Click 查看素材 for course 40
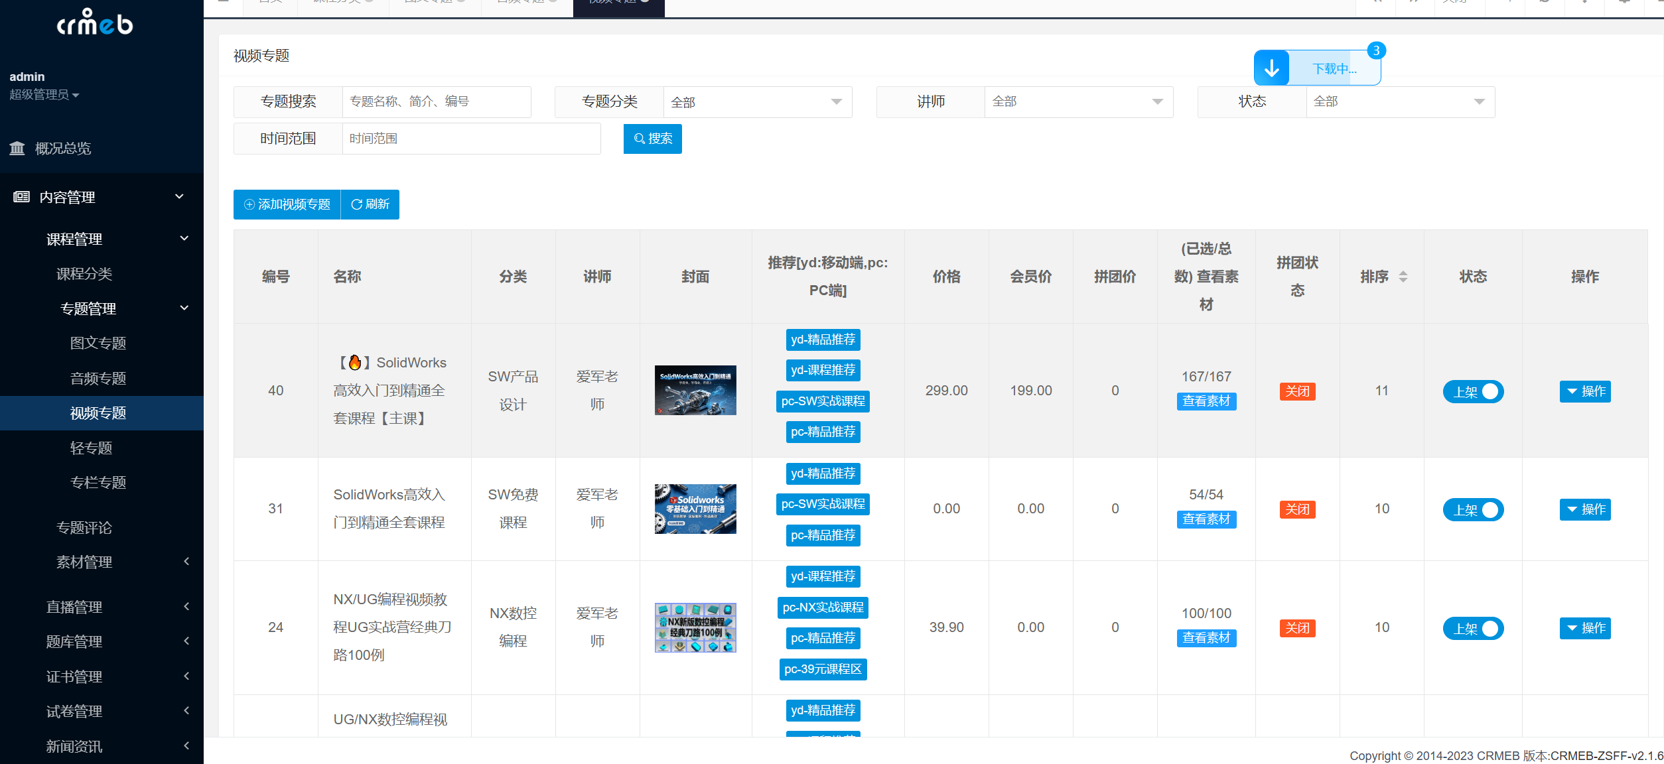This screenshot has height=764, width=1664. point(1206,401)
